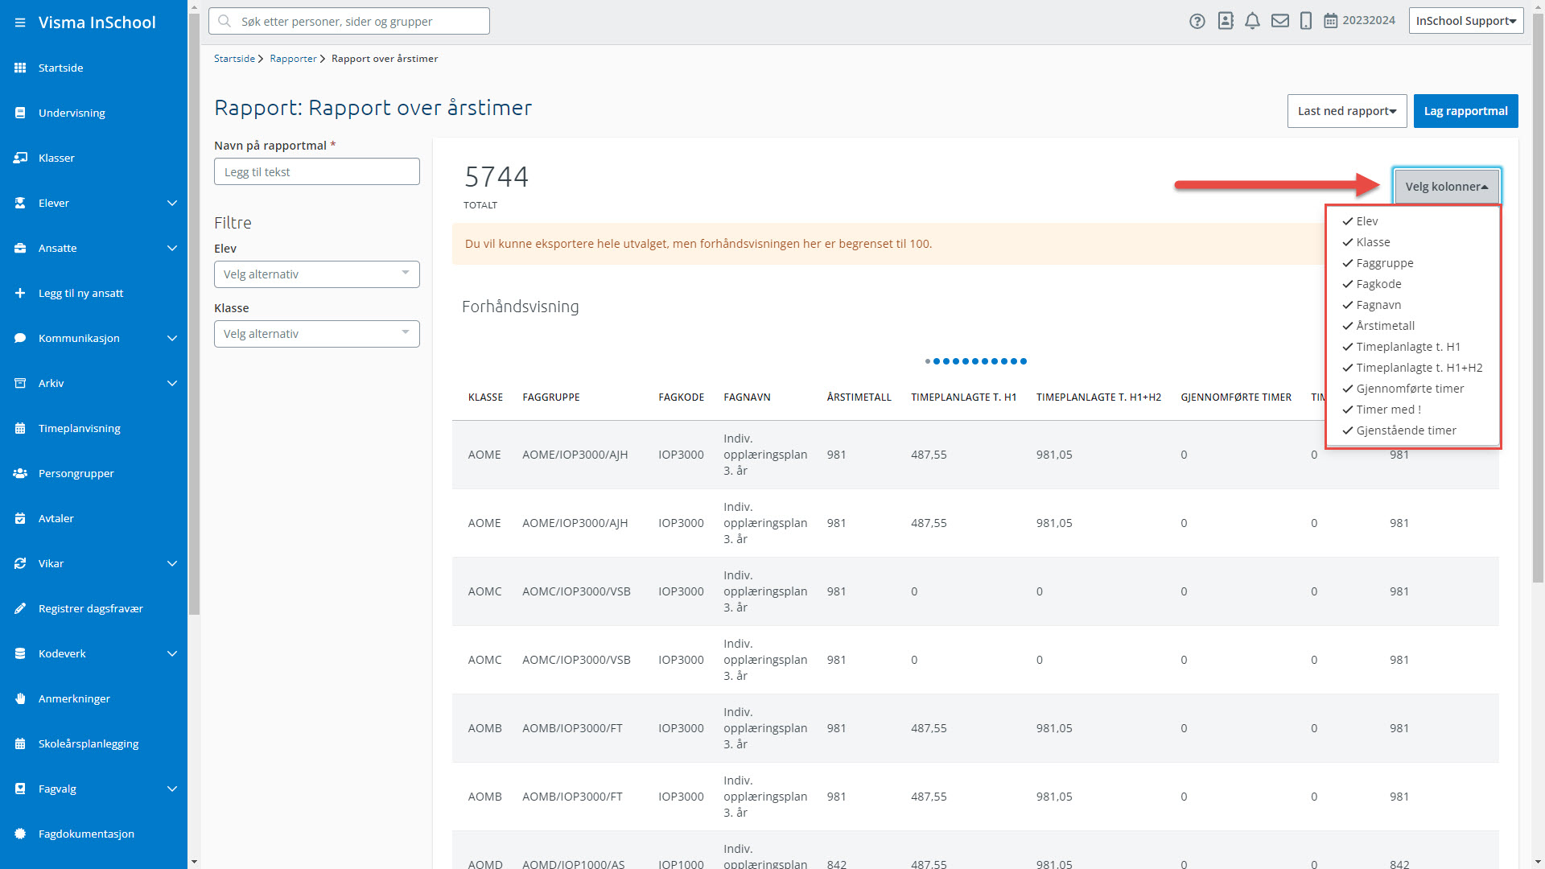Click the Arkiv archive icon
The width and height of the screenshot is (1545, 869).
[20, 383]
